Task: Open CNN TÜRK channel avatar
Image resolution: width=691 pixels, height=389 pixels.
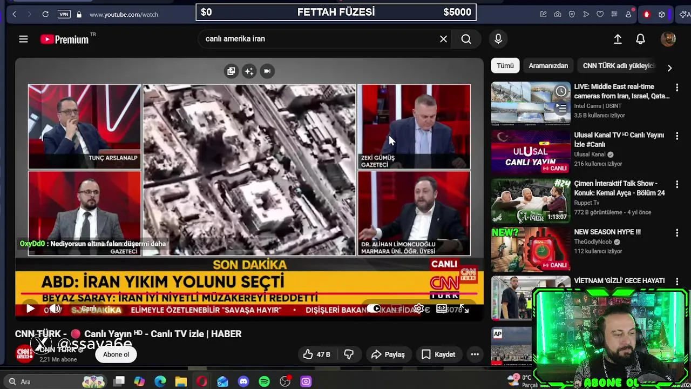Action: [x=24, y=354]
